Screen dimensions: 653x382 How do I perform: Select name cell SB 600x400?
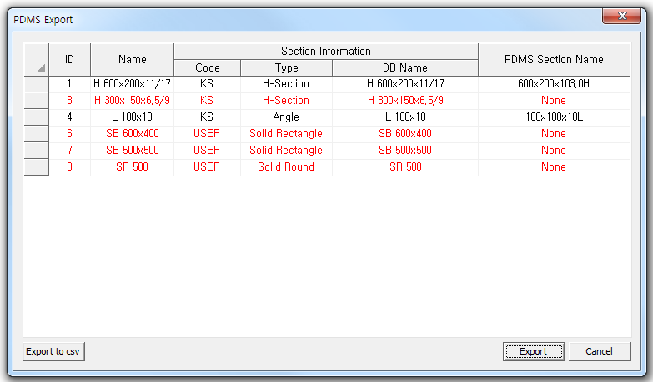(132, 134)
